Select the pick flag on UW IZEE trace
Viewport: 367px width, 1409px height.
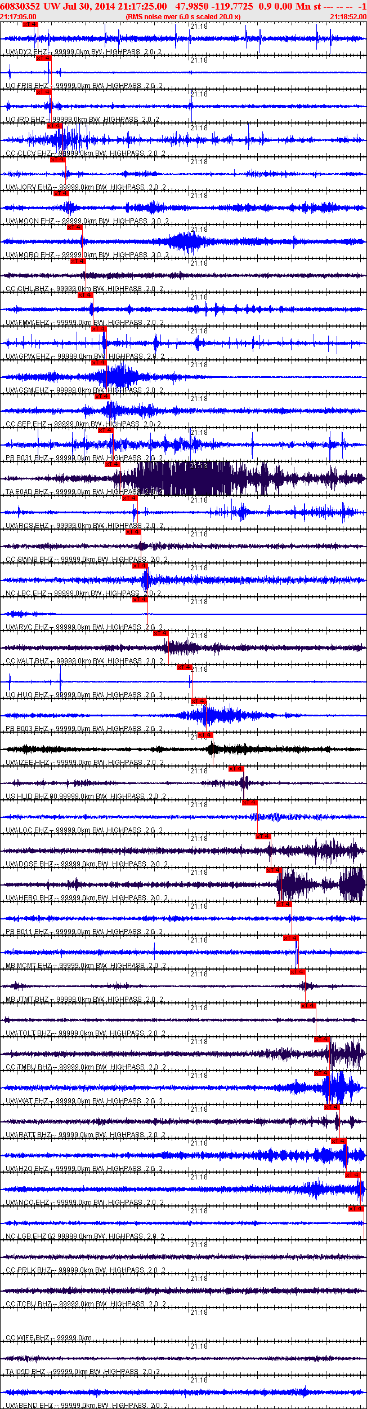pyautogui.click(x=205, y=735)
